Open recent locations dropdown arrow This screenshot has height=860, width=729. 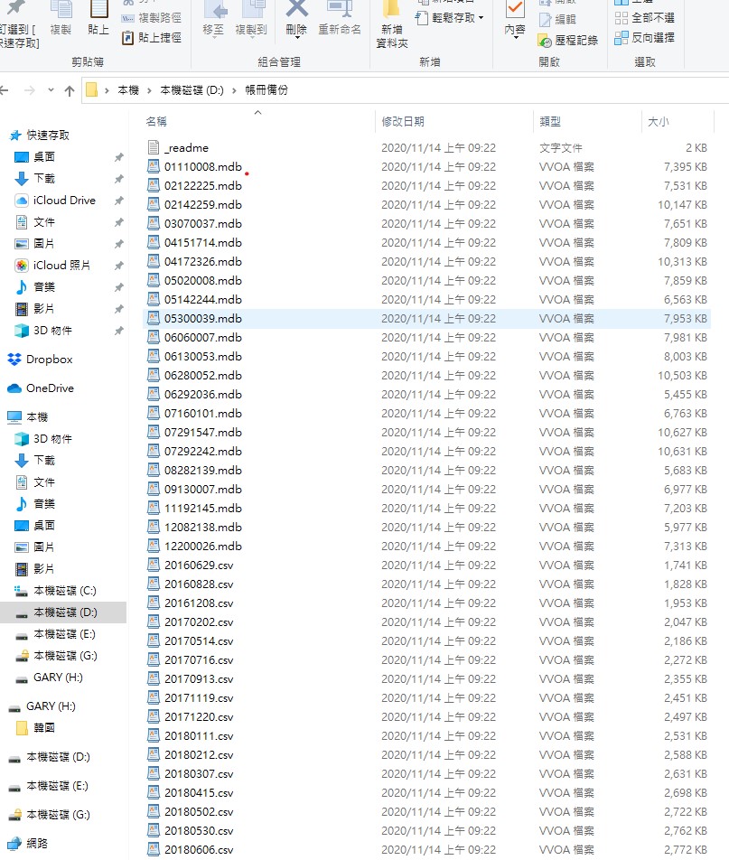tap(51, 90)
